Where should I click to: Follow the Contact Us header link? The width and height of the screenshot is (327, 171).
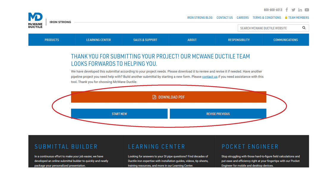tap(225, 18)
